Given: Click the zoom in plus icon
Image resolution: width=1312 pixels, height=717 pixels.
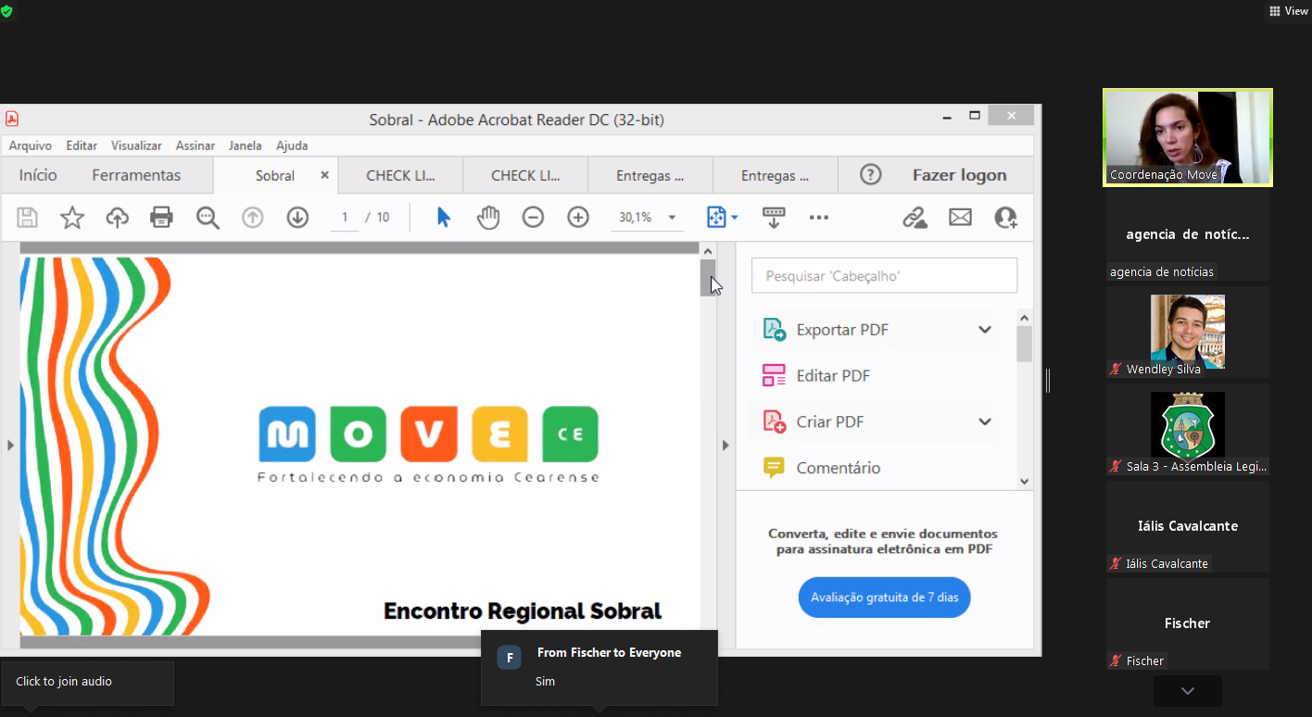Looking at the screenshot, I should pos(578,218).
